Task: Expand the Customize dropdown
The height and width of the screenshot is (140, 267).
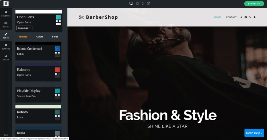Action: [24, 28]
